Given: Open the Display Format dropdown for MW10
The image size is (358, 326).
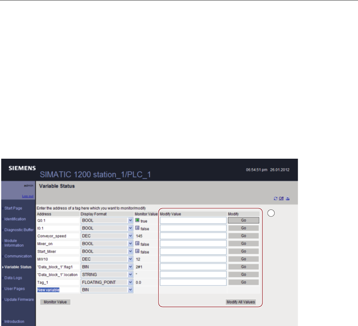Looking at the screenshot, I should 107,259.
